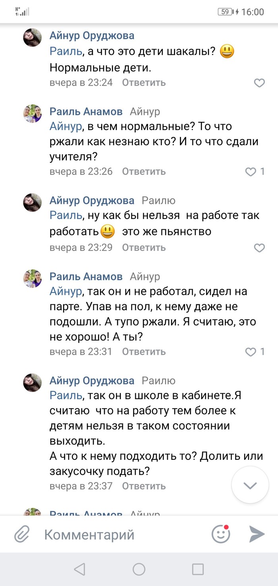Tap the Android back navigation button
The width and height of the screenshot is (278, 586).
pyautogui.click(x=80, y=569)
